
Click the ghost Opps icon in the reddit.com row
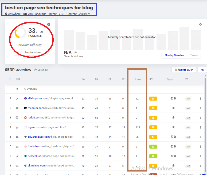coord(173,118)
